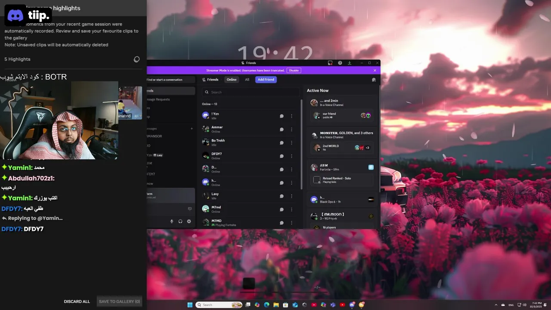Open Discord user settings gear
The image size is (551, 310).
[x=189, y=221]
